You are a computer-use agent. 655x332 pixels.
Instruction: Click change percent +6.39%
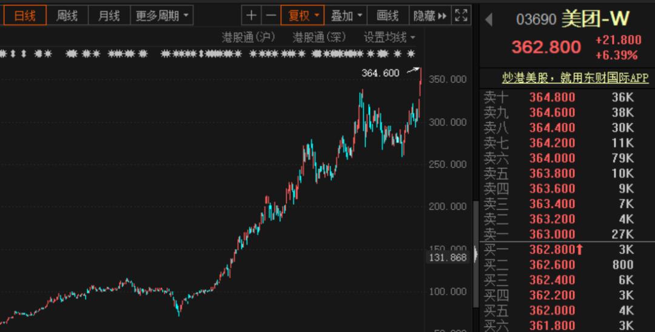(617, 55)
